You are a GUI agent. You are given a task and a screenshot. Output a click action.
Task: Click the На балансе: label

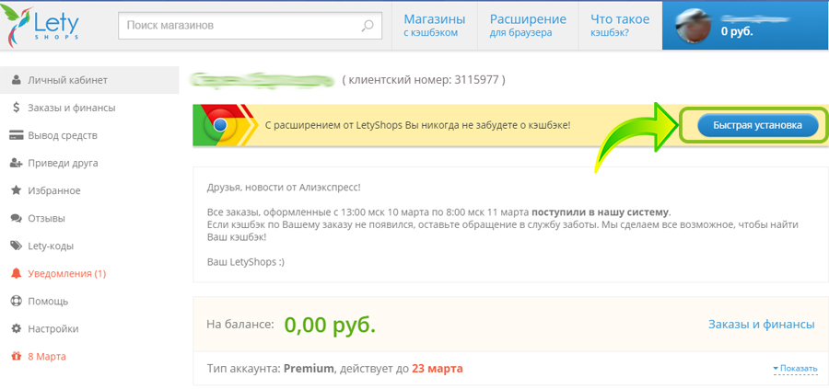(x=240, y=324)
